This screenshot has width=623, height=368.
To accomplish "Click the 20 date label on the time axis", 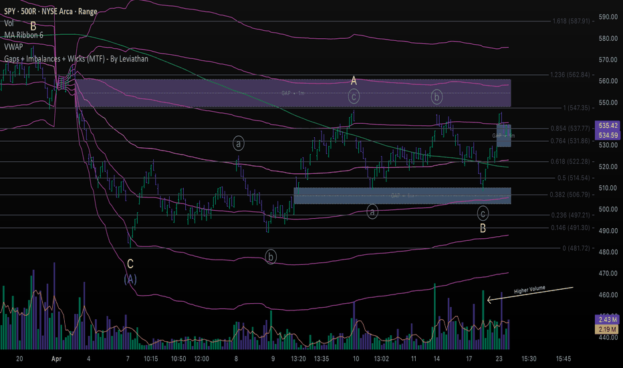I will [19, 359].
